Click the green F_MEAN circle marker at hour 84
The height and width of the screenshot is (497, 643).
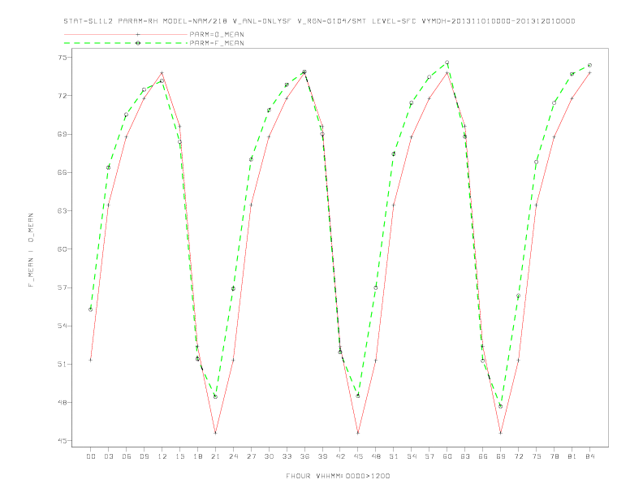coord(589,65)
